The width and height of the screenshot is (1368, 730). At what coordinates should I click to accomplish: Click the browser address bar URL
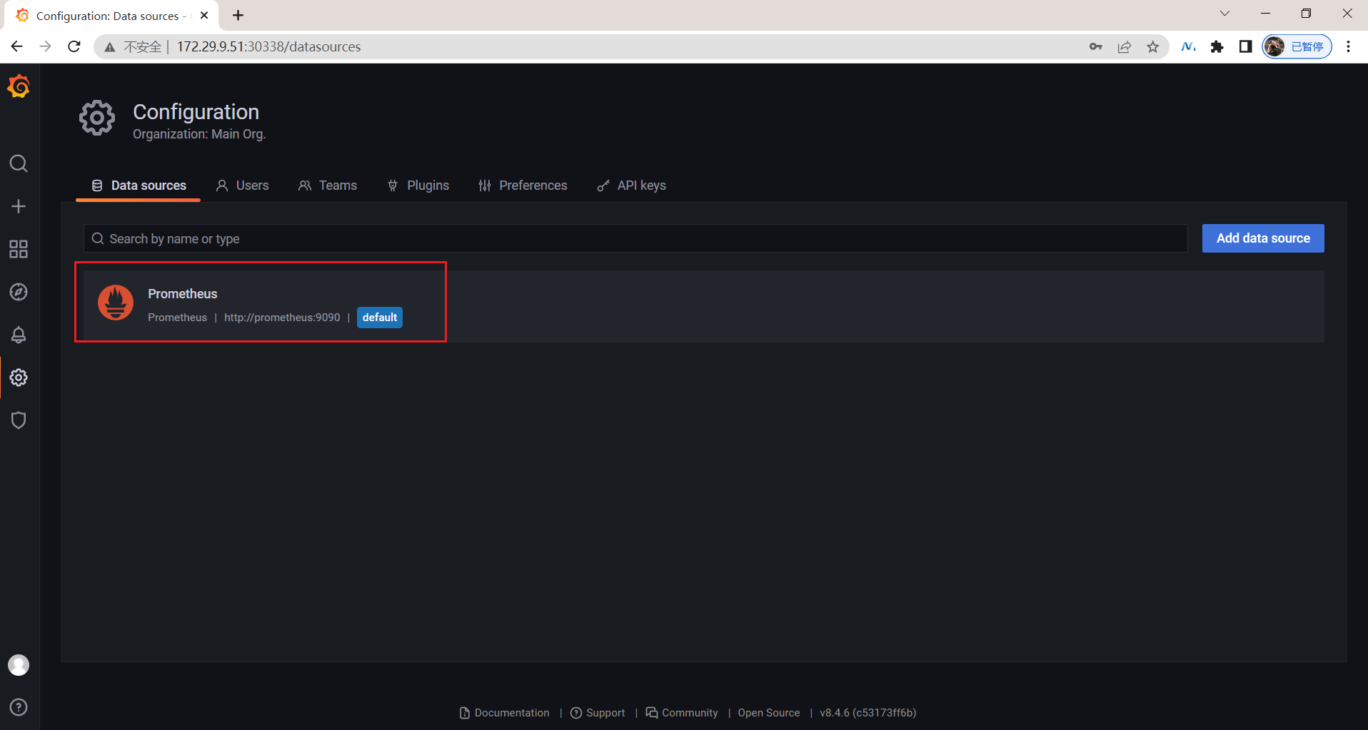coord(269,47)
